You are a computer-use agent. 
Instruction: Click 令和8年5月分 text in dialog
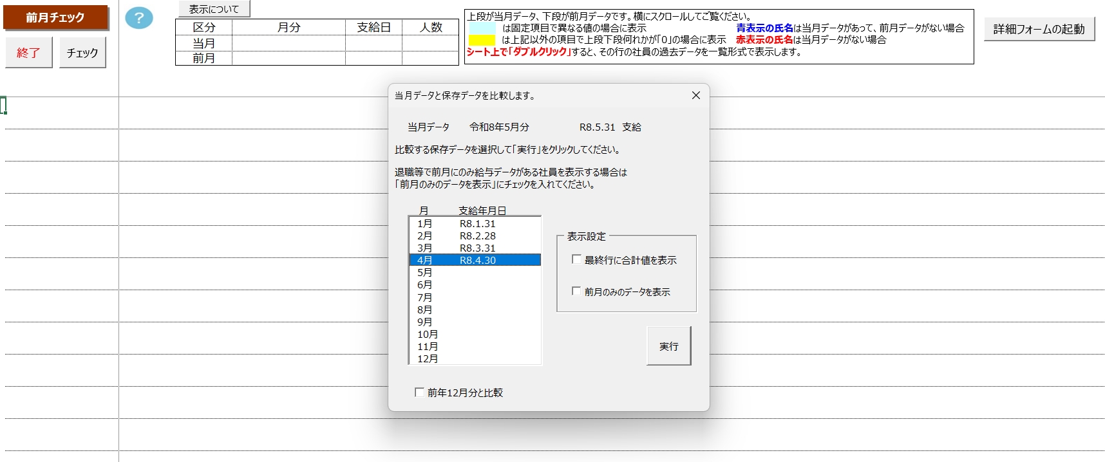(499, 127)
